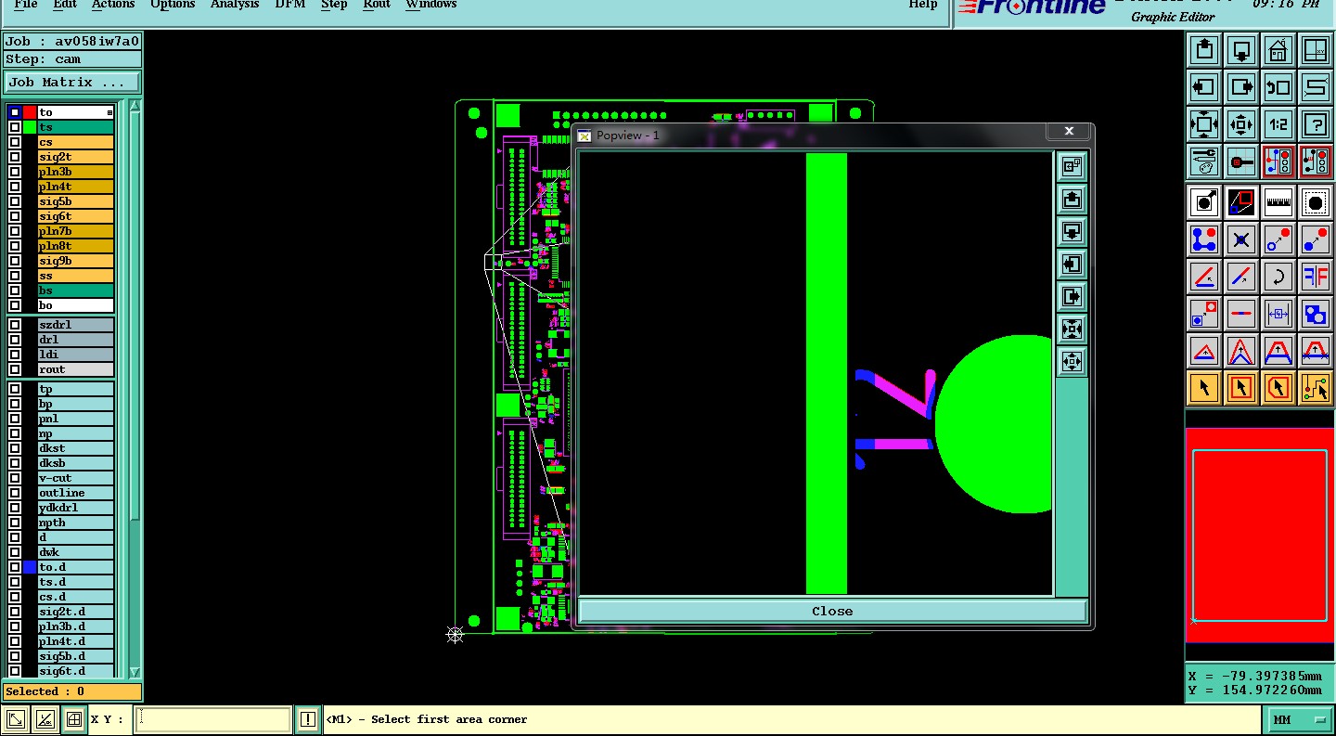Click the Job Matrix button
Viewport: 1336px width, 736px height.
72,83
